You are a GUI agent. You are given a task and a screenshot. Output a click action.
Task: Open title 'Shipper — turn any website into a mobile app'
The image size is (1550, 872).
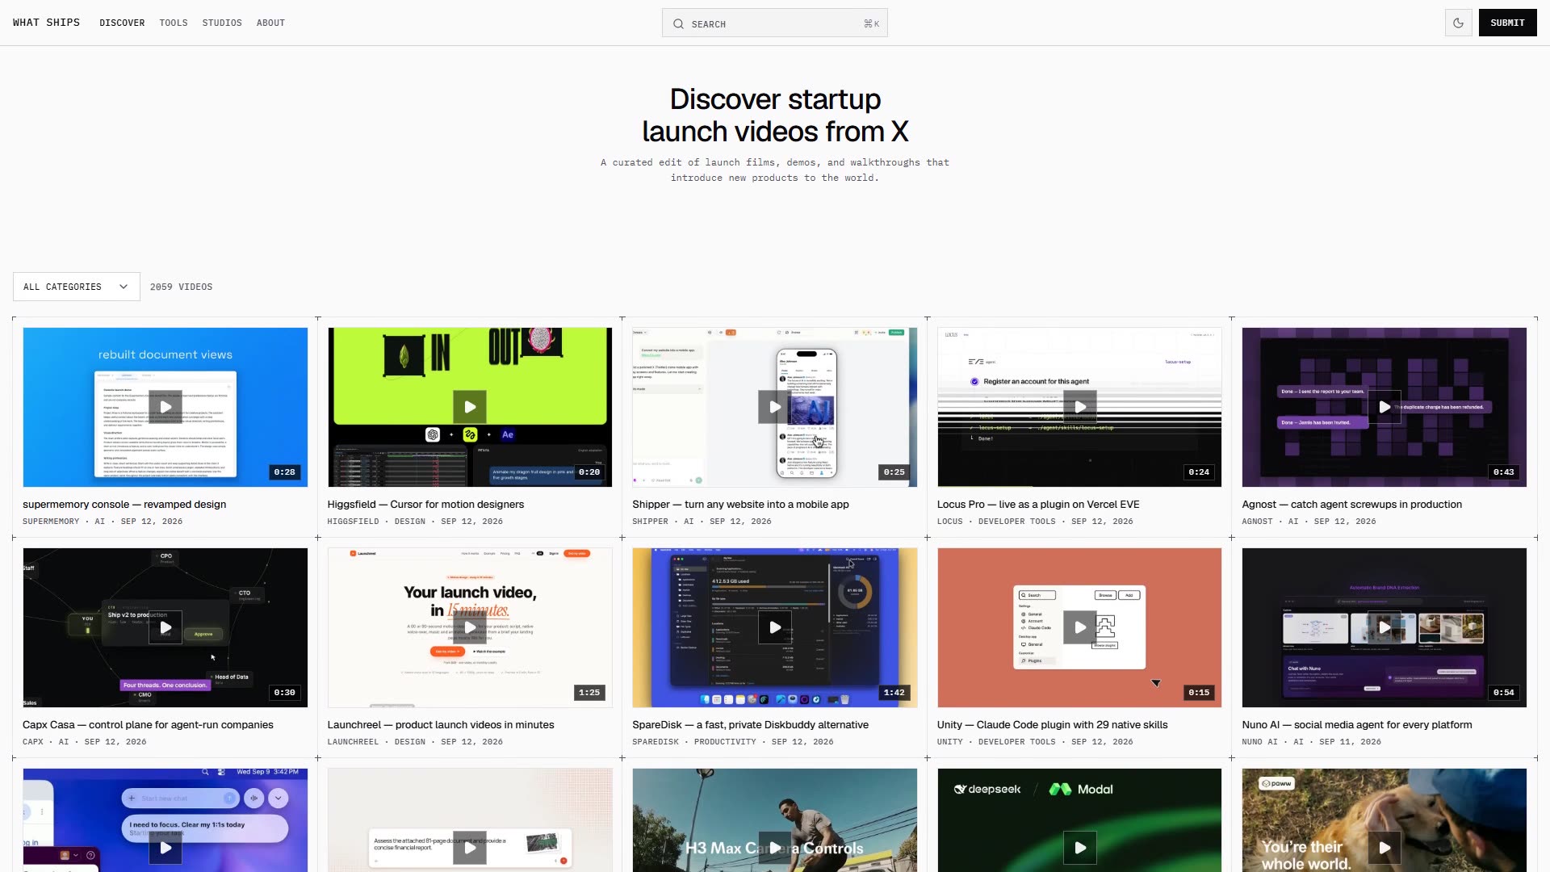coord(740,505)
